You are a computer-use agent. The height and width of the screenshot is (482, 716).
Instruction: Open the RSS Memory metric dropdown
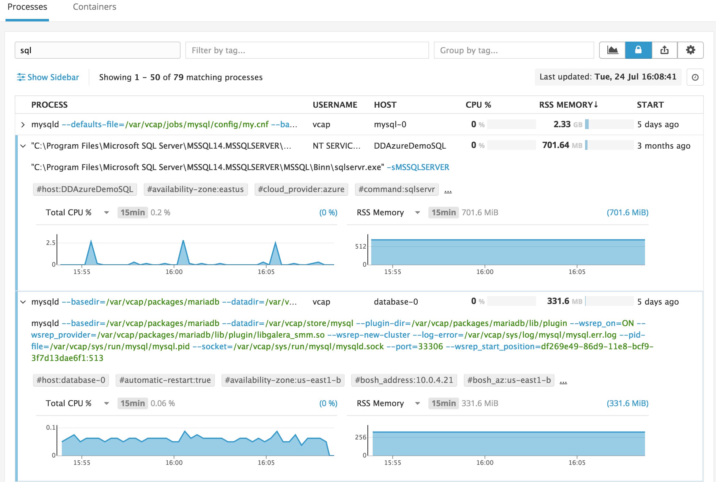(418, 213)
